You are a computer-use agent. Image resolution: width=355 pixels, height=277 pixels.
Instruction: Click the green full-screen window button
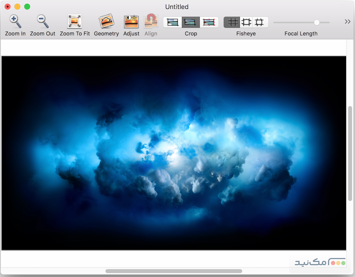pos(27,7)
